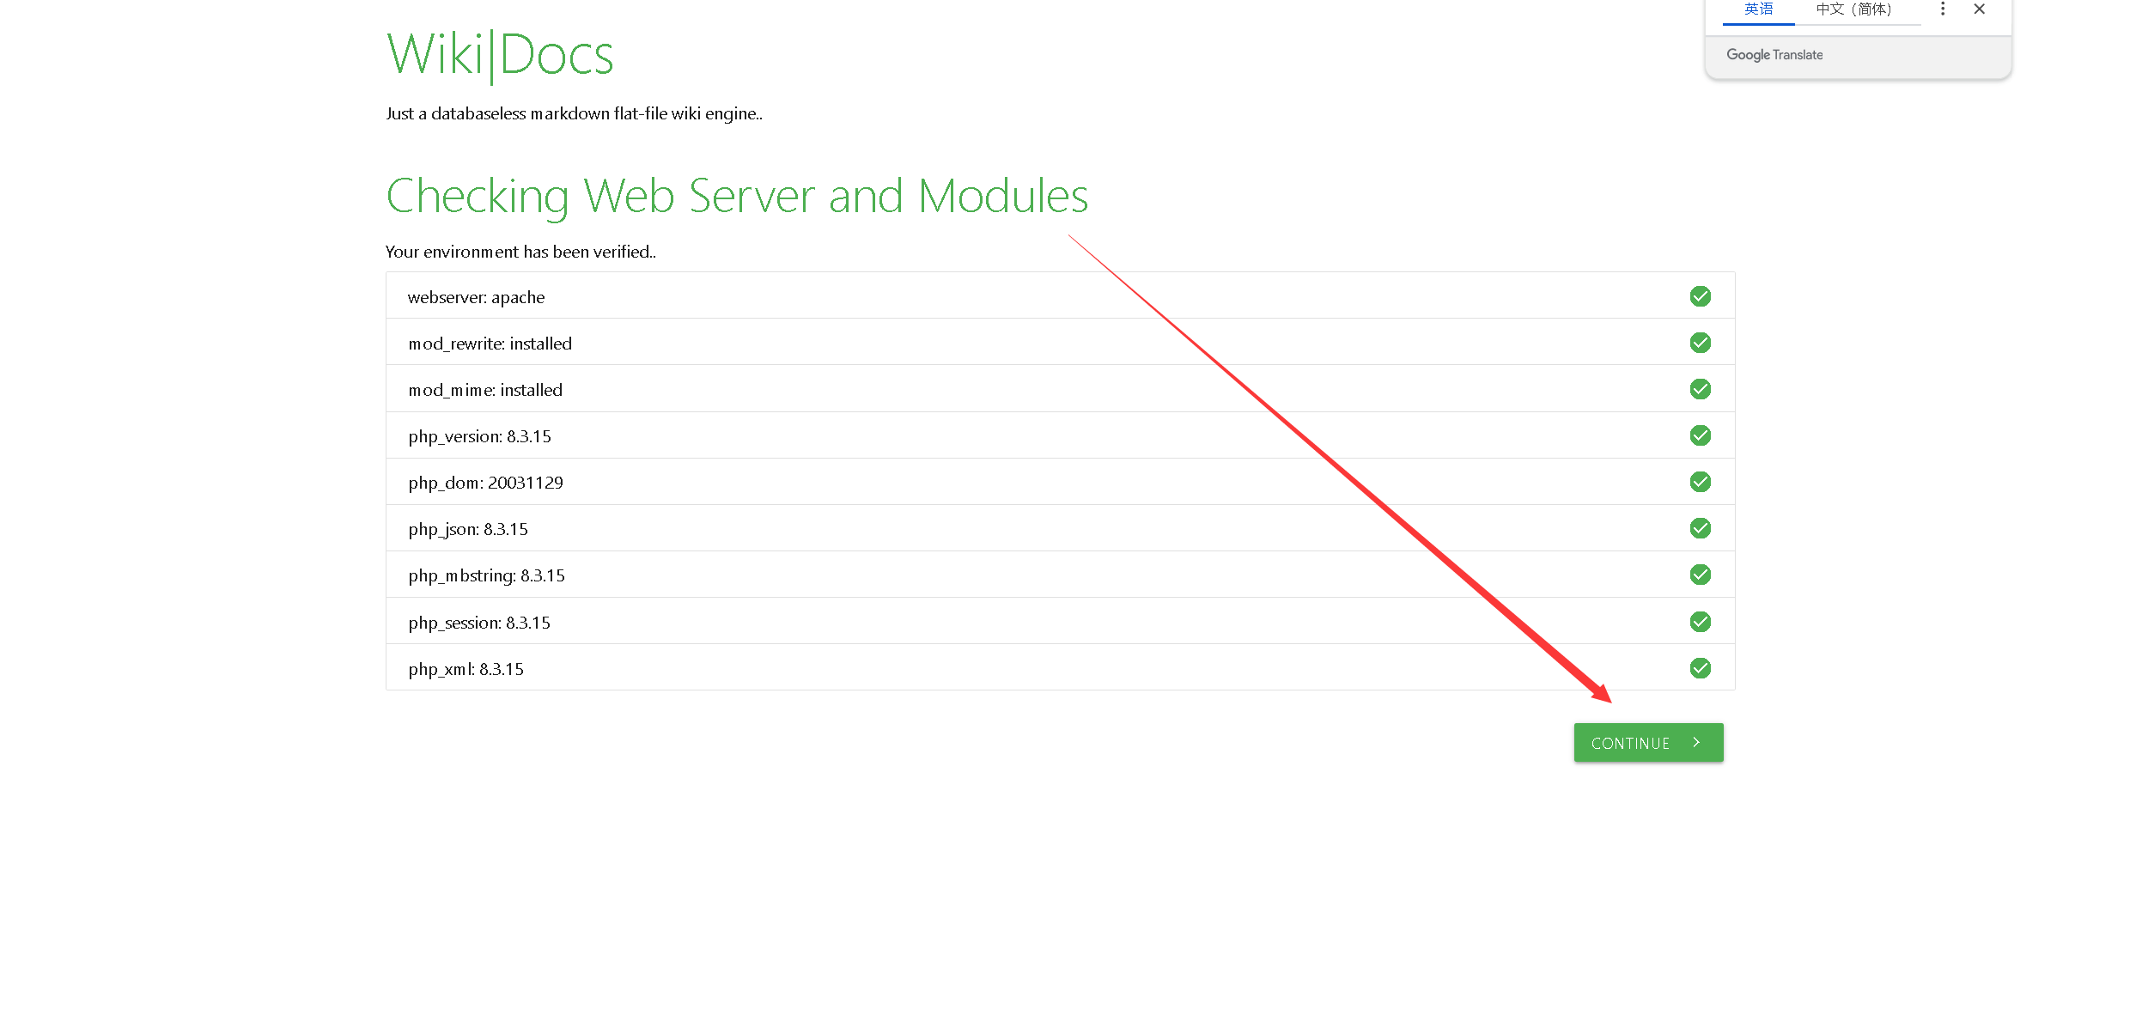Click the Checking Web Server and Modules heading
This screenshot has height=1034, width=2142.
coord(737,196)
